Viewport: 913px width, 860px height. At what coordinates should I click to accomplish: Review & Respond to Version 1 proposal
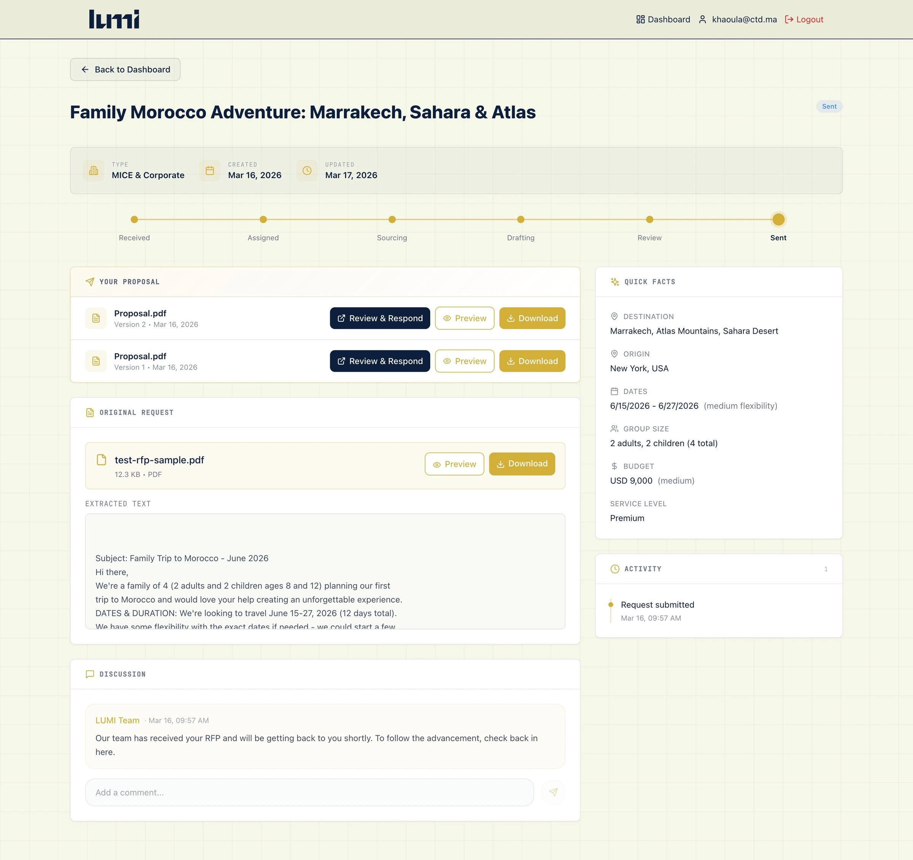380,361
